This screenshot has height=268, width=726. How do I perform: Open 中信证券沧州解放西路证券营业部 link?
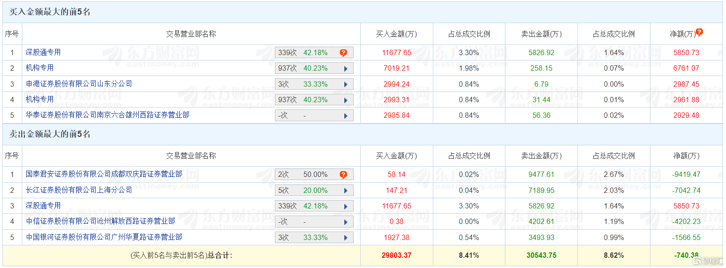100,221
